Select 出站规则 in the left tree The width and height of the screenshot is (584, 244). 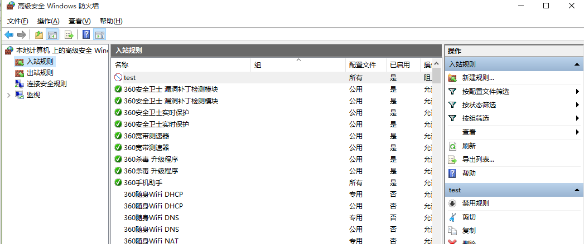coord(40,73)
